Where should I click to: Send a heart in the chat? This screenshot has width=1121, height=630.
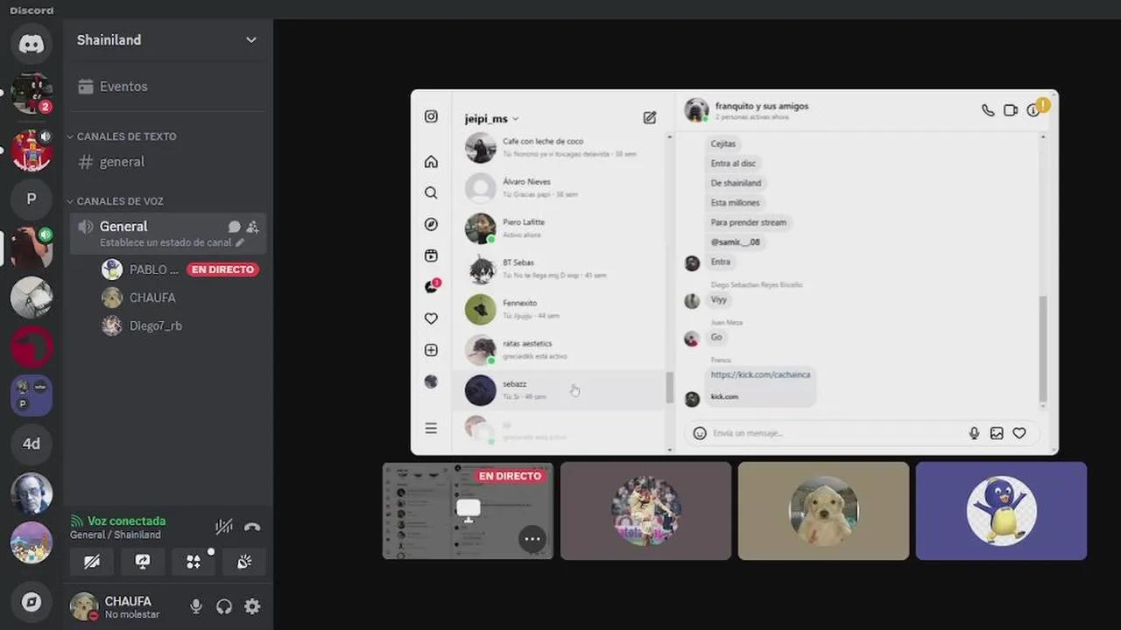[1019, 433]
